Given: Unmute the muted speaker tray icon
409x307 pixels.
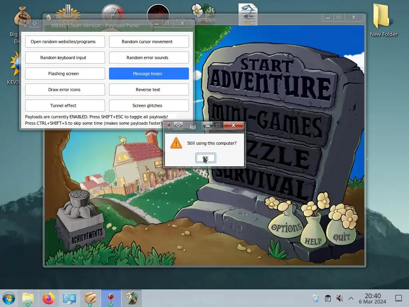Looking at the screenshot, I should [340, 298].
